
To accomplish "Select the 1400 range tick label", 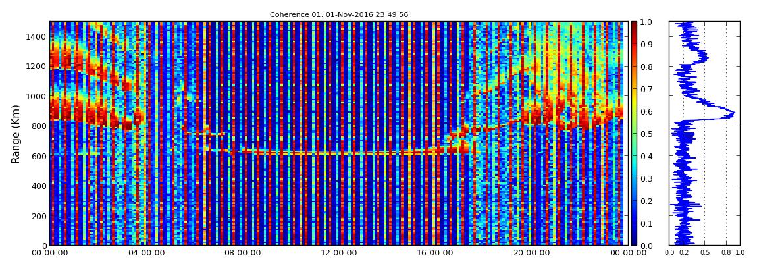I will pos(36,37).
